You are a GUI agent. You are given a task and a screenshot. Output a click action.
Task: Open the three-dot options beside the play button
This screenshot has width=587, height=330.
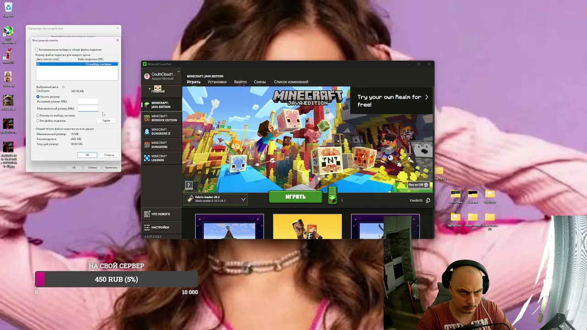click(342, 200)
